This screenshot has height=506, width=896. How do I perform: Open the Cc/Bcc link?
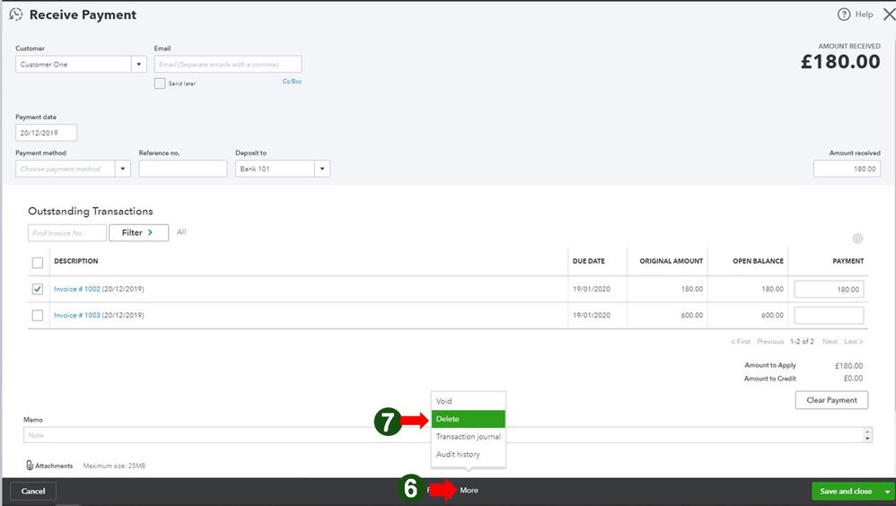coord(292,82)
